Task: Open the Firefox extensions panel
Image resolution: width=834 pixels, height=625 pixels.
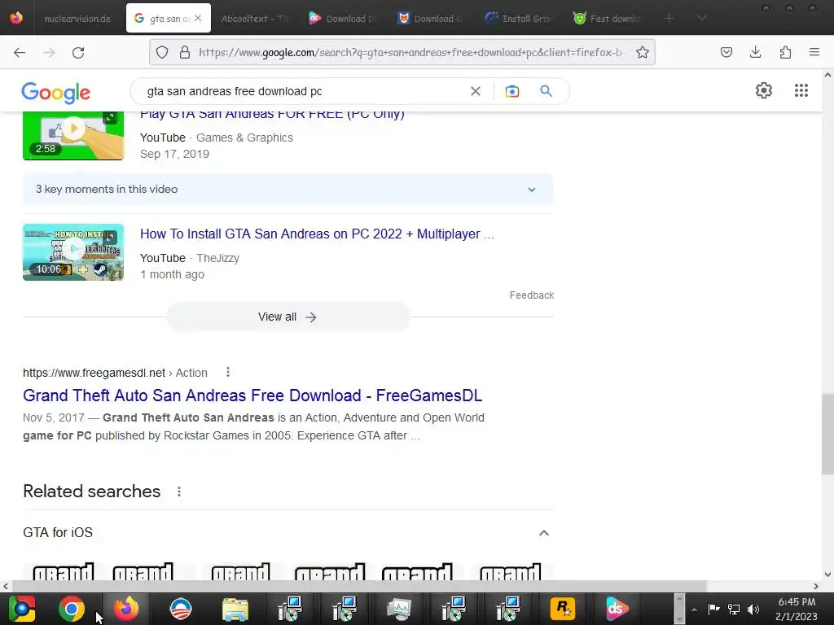Action: pos(785,52)
